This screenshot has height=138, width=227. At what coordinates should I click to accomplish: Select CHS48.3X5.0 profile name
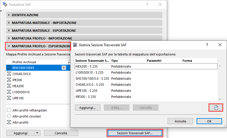tap(21, 74)
